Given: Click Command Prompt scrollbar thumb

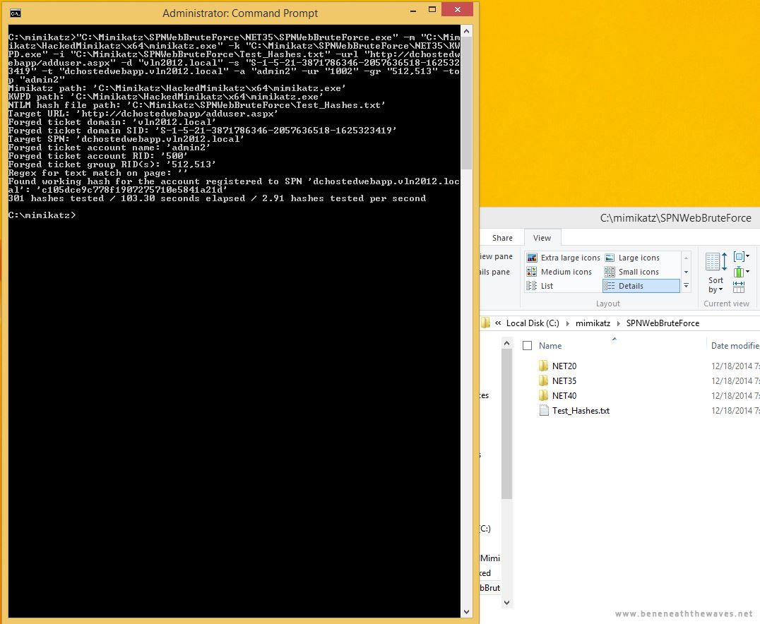Looking at the screenshot, I should 466,104.
